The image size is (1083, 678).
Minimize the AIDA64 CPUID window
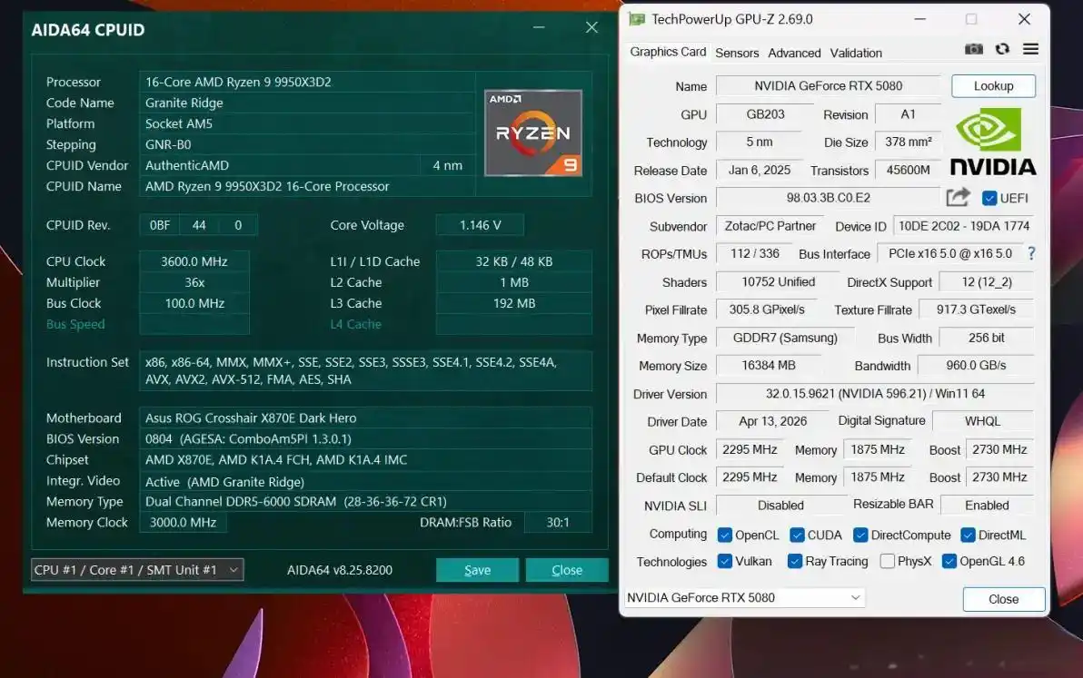539,27
